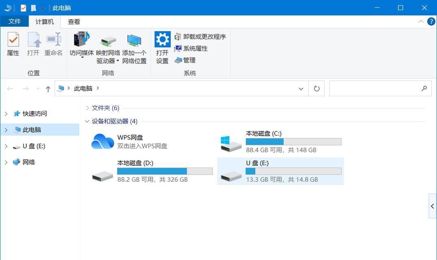Collapse the 设备和驱动器 (4) group
437x260 pixels.
coord(87,121)
